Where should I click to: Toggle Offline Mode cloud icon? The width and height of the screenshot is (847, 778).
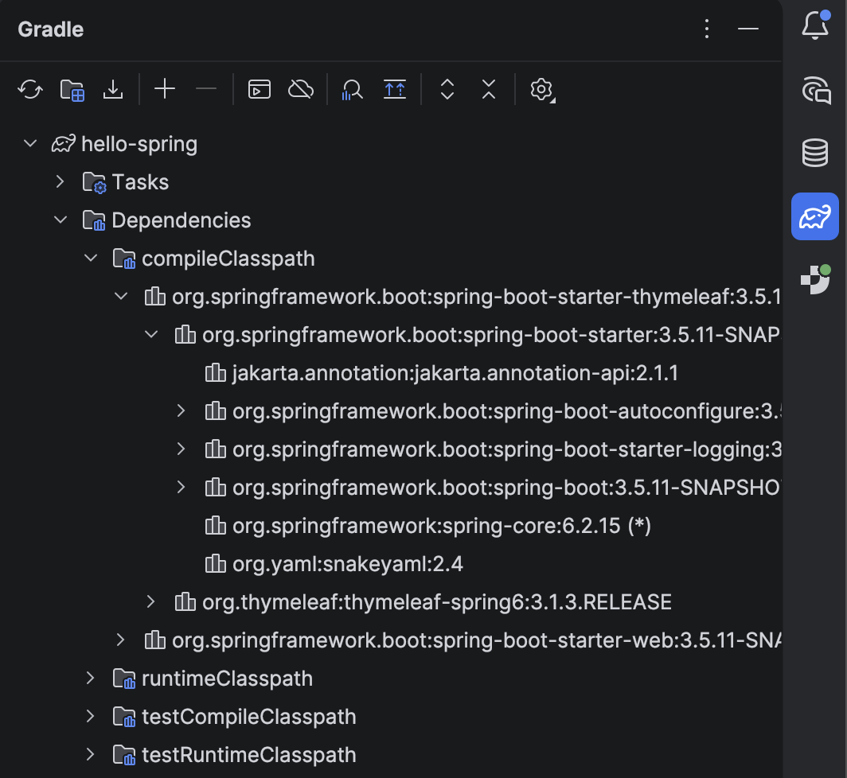(x=301, y=89)
